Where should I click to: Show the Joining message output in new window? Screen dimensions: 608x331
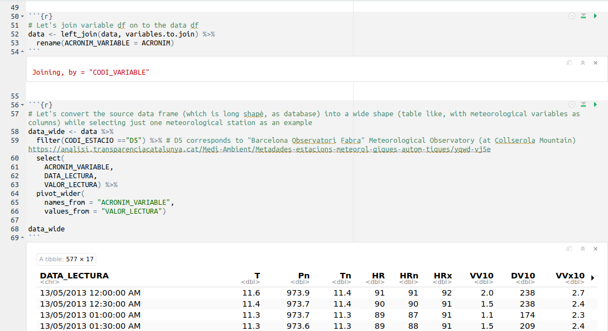(569, 63)
